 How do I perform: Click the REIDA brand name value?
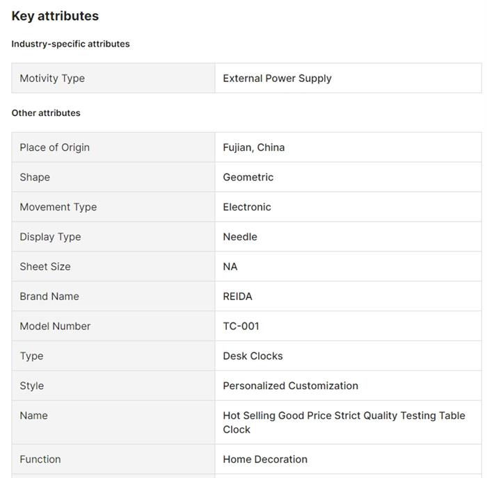pos(237,297)
